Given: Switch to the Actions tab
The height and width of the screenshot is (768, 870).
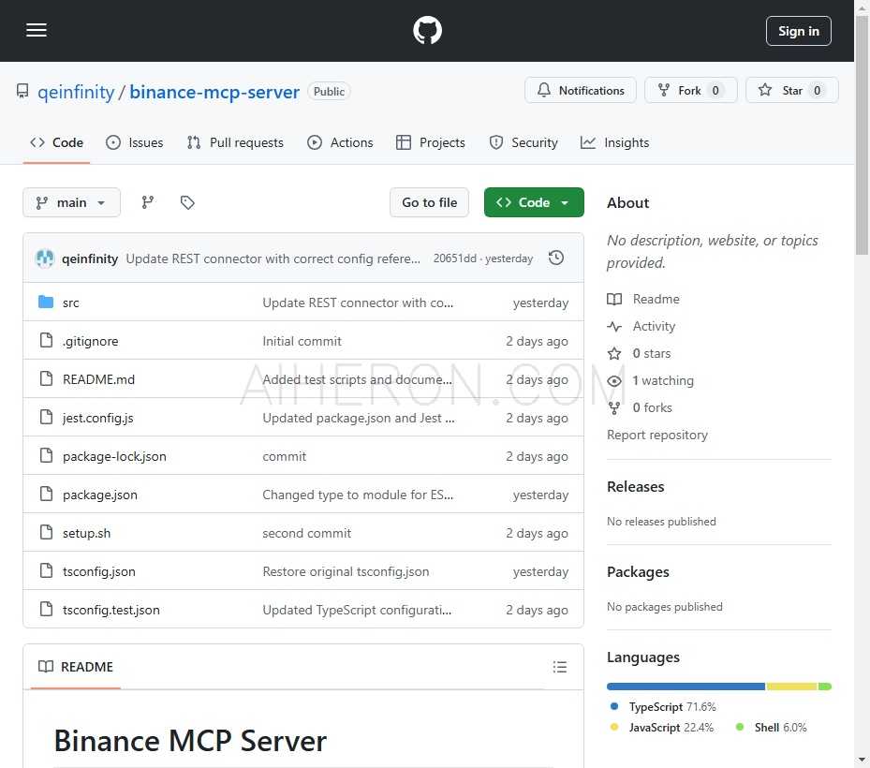Looking at the screenshot, I should pos(340,142).
